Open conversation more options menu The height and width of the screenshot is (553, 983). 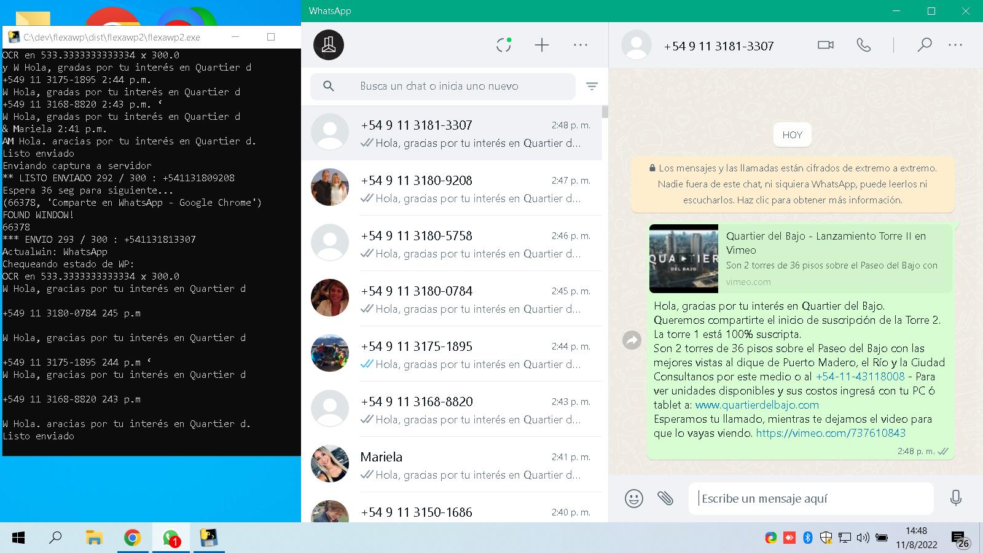[x=955, y=45]
